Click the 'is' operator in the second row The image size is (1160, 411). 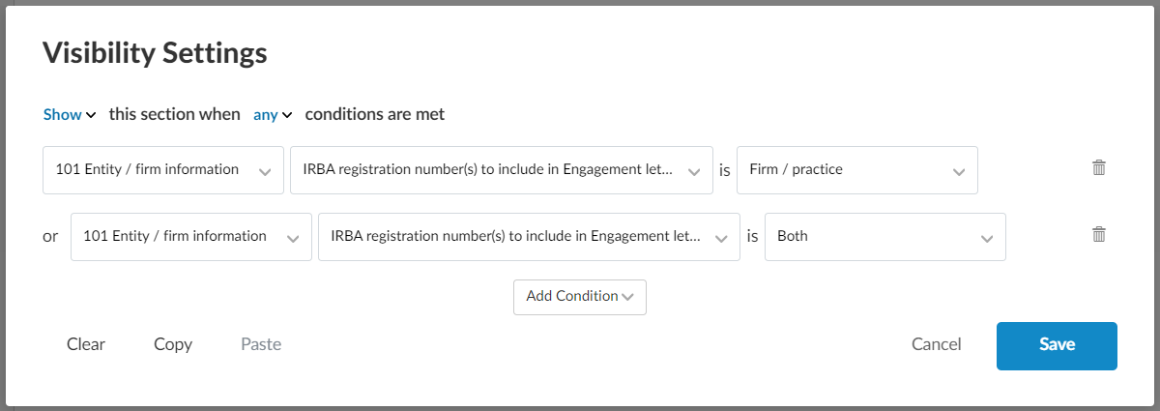point(752,237)
